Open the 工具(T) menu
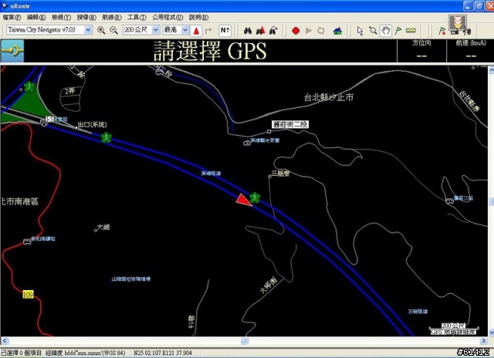This screenshot has width=494, height=358. pyautogui.click(x=137, y=17)
